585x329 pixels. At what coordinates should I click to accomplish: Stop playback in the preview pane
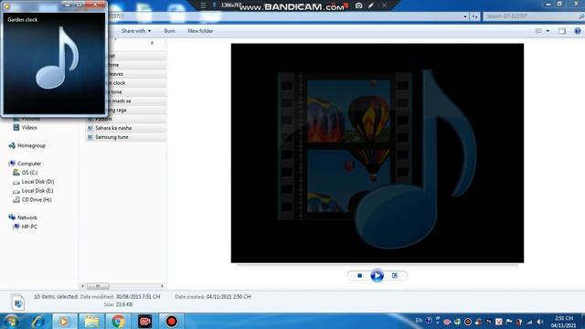(x=359, y=276)
